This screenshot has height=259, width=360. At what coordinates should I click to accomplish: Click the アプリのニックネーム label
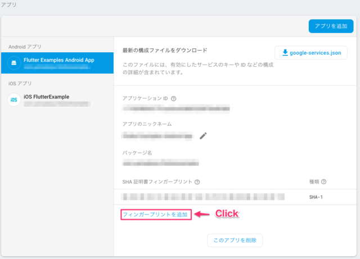147,124
